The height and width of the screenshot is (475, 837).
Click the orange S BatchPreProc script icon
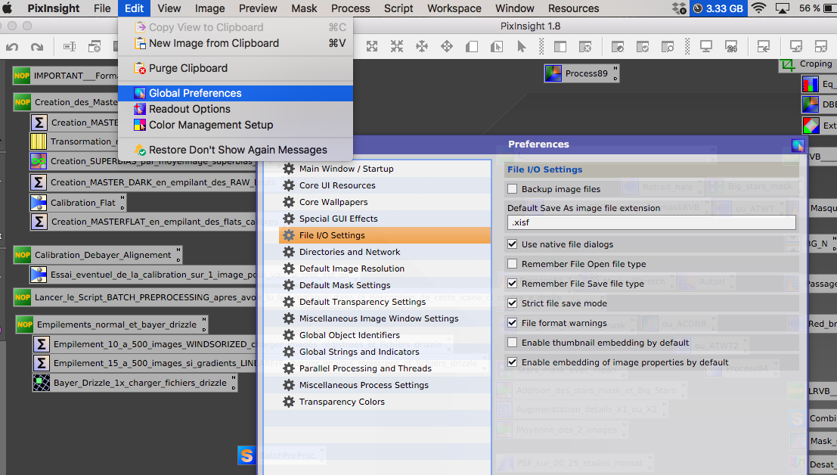(246, 455)
